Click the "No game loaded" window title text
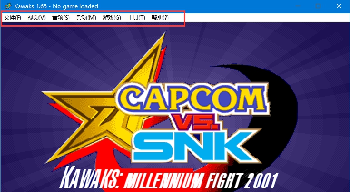 tap(75, 6)
